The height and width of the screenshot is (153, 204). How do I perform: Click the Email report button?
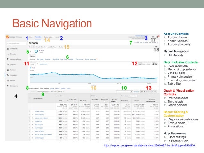click(38, 47)
